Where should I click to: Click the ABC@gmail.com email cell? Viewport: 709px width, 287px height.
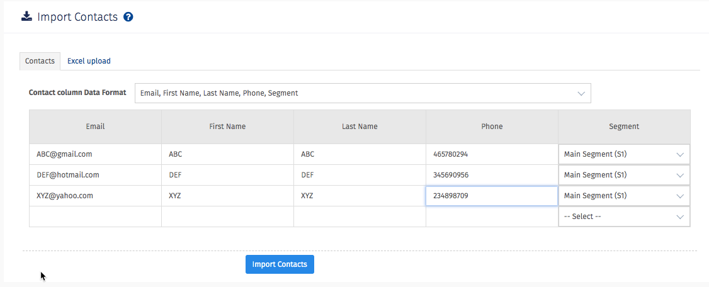click(x=95, y=154)
